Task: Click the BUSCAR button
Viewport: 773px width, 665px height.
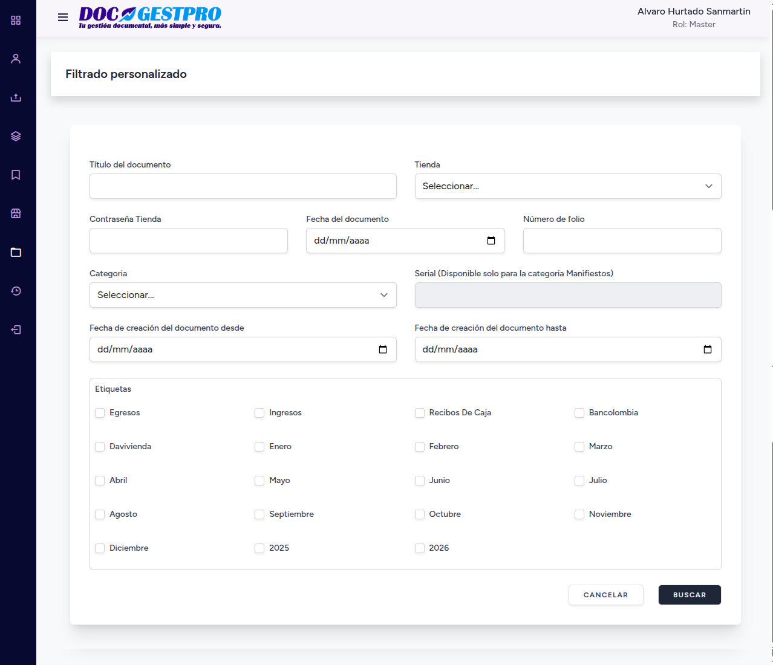Action: tap(690, 595)
